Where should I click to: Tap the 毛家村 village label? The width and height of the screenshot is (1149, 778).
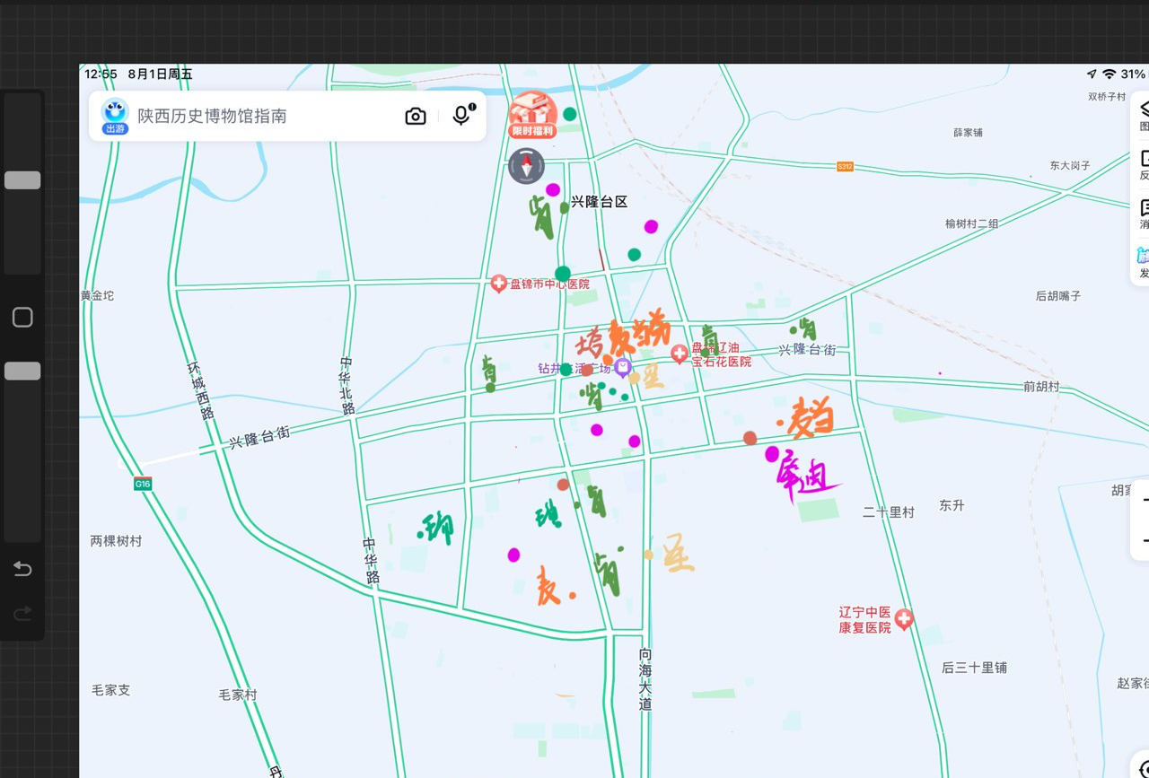pos(238,695)
